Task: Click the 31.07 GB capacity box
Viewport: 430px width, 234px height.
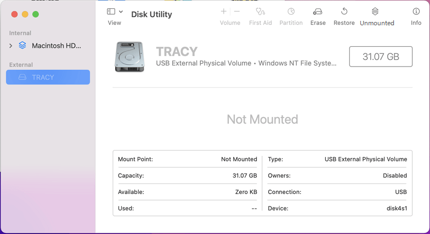Action: (x=381, y=57)
